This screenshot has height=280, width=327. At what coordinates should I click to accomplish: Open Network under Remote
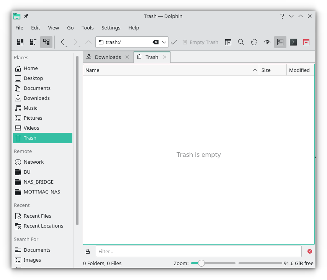[43, 162]
